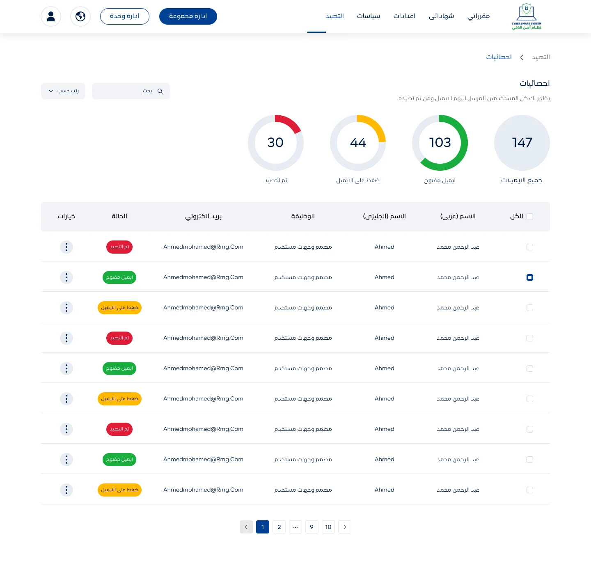Screen dimensions: 591x570
Task: Toggle the 'الكل' select-all checkbox
Action: pyautogui.click(x=529, y=217)
